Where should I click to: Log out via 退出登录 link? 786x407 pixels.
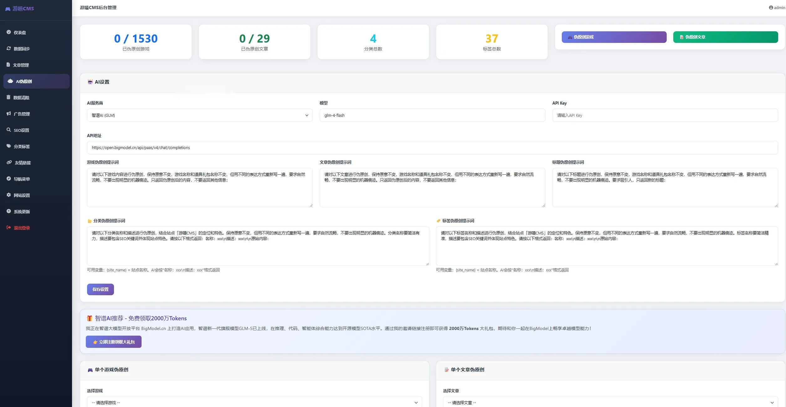[x=36, y=228]
